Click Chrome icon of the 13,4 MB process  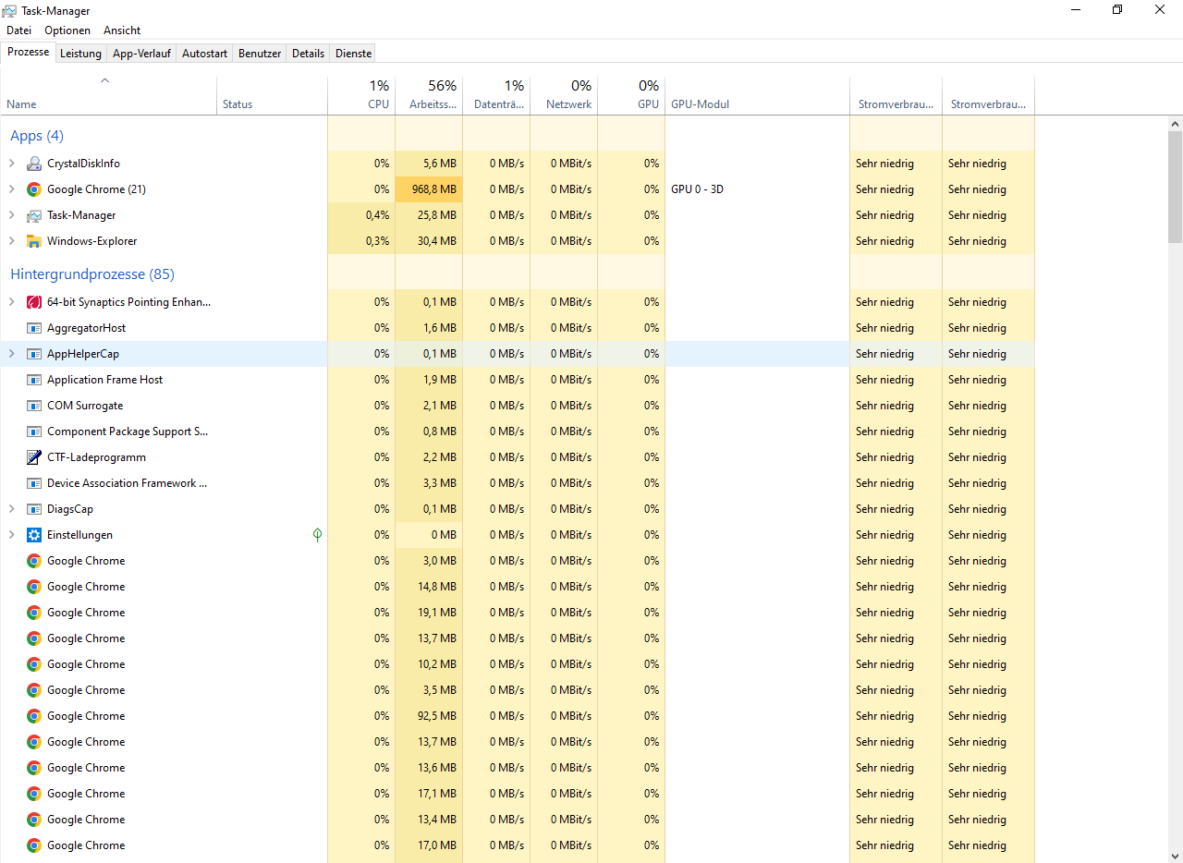34,820
